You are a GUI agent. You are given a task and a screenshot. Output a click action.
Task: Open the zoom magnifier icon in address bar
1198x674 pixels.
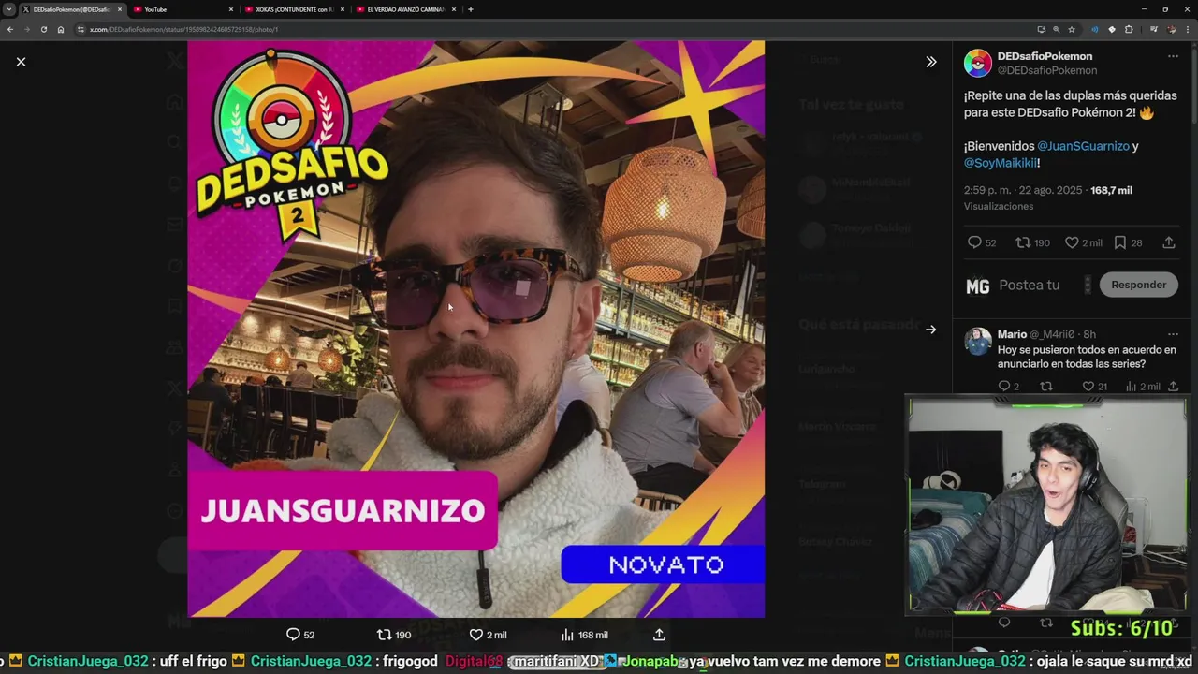[1056, 29]
